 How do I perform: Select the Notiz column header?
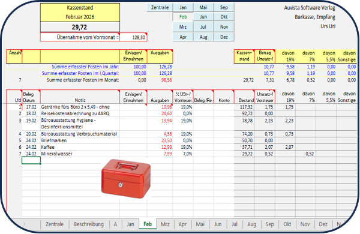[x=80, y=97]
